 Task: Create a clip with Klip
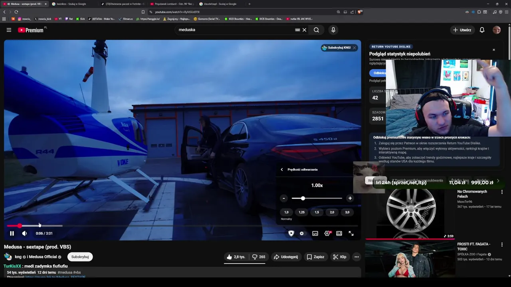340,257
